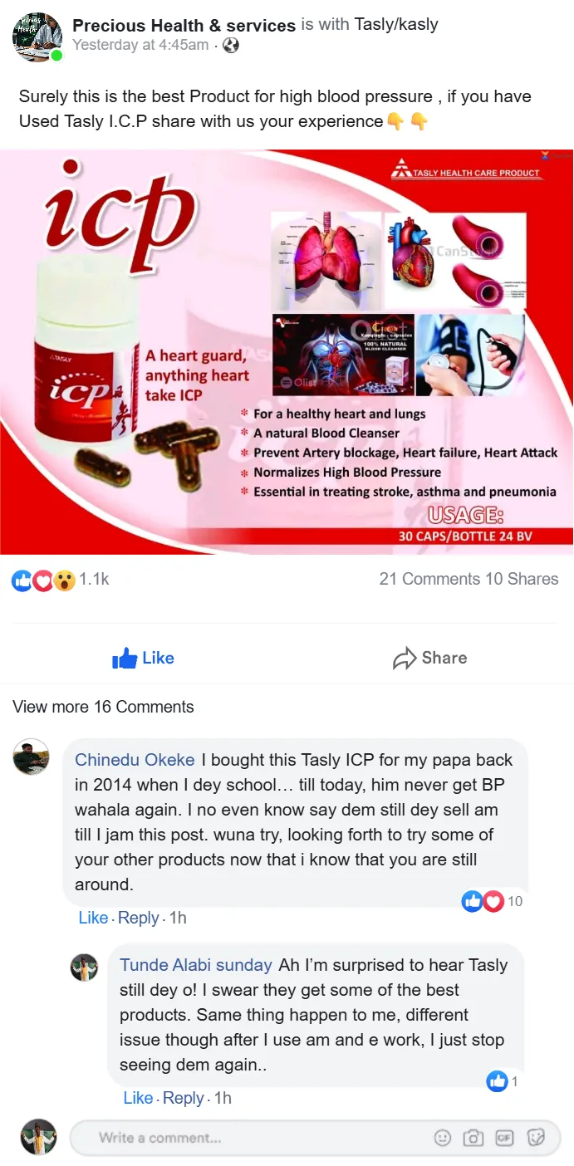The height and width of the screenshot is (1166, 574).
Task: Open Chinedu Okeke's profile name
Action: coord(135,760)
